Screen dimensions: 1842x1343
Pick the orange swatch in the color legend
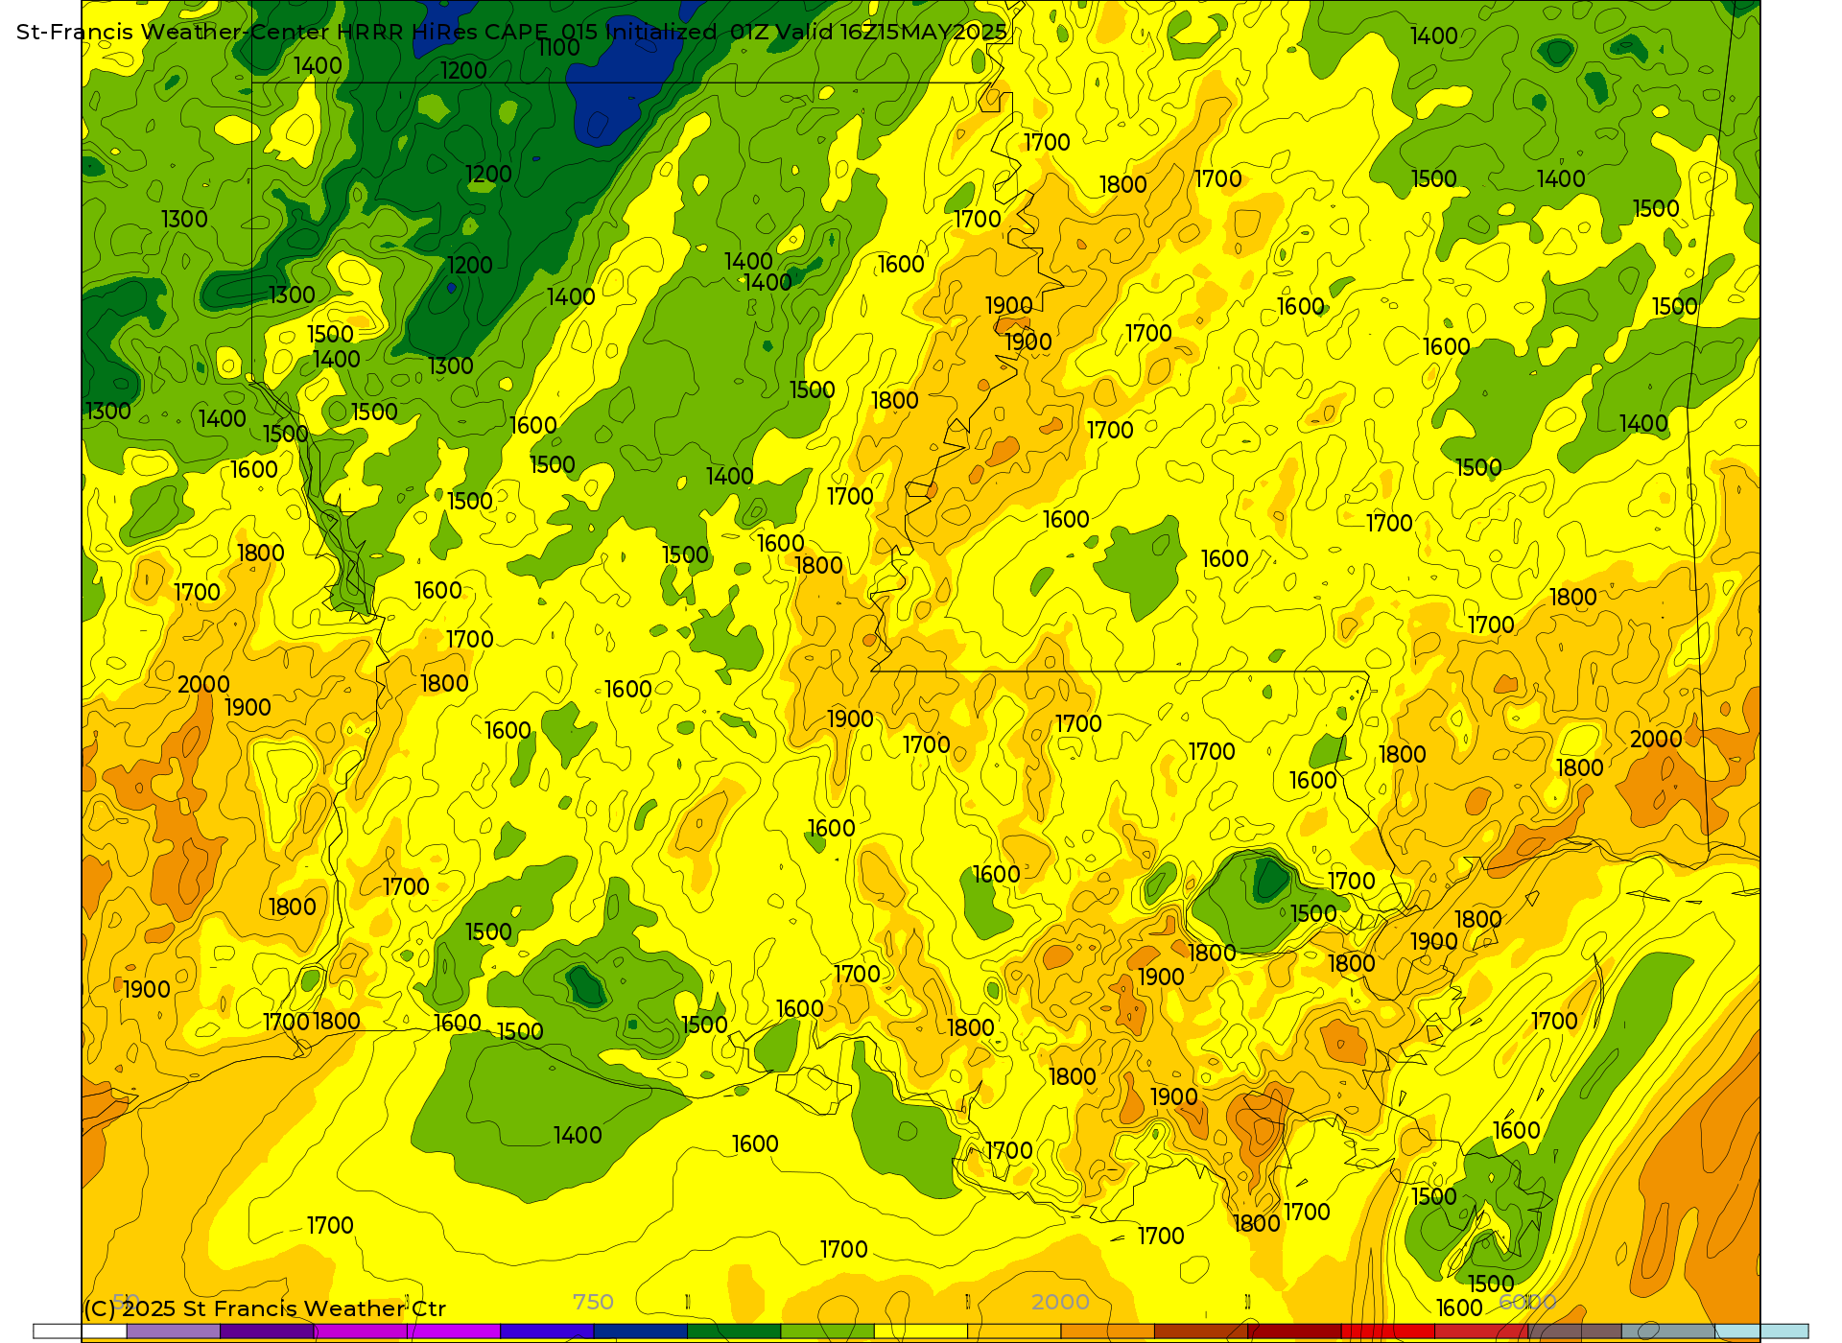1107,1331
